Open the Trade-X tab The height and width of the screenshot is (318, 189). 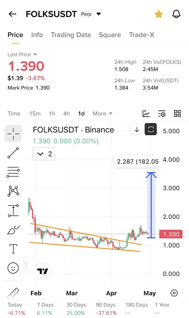[142, 35]
